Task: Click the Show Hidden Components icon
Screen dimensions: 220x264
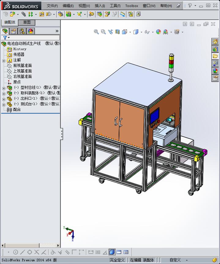Action: [60, 14]
